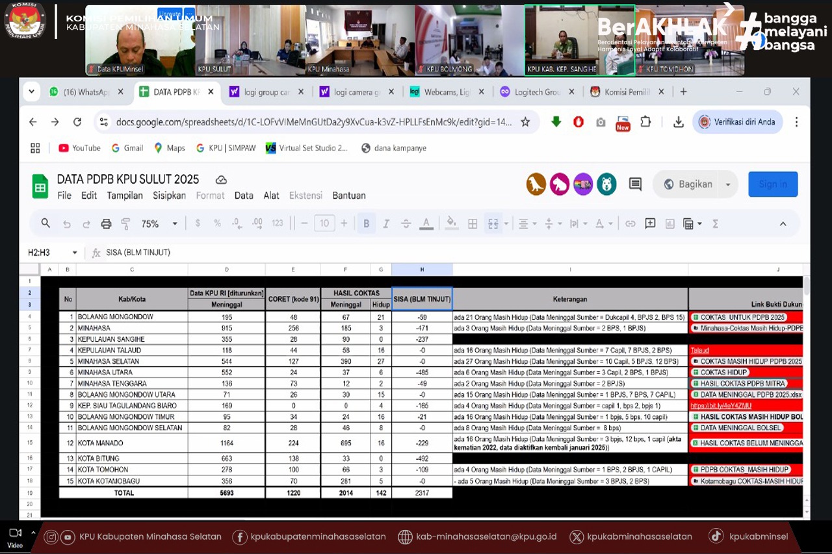The height and width of the screenshot is (554, 832).
Task: Open the name box dropdown arrow
Action: 75,253
